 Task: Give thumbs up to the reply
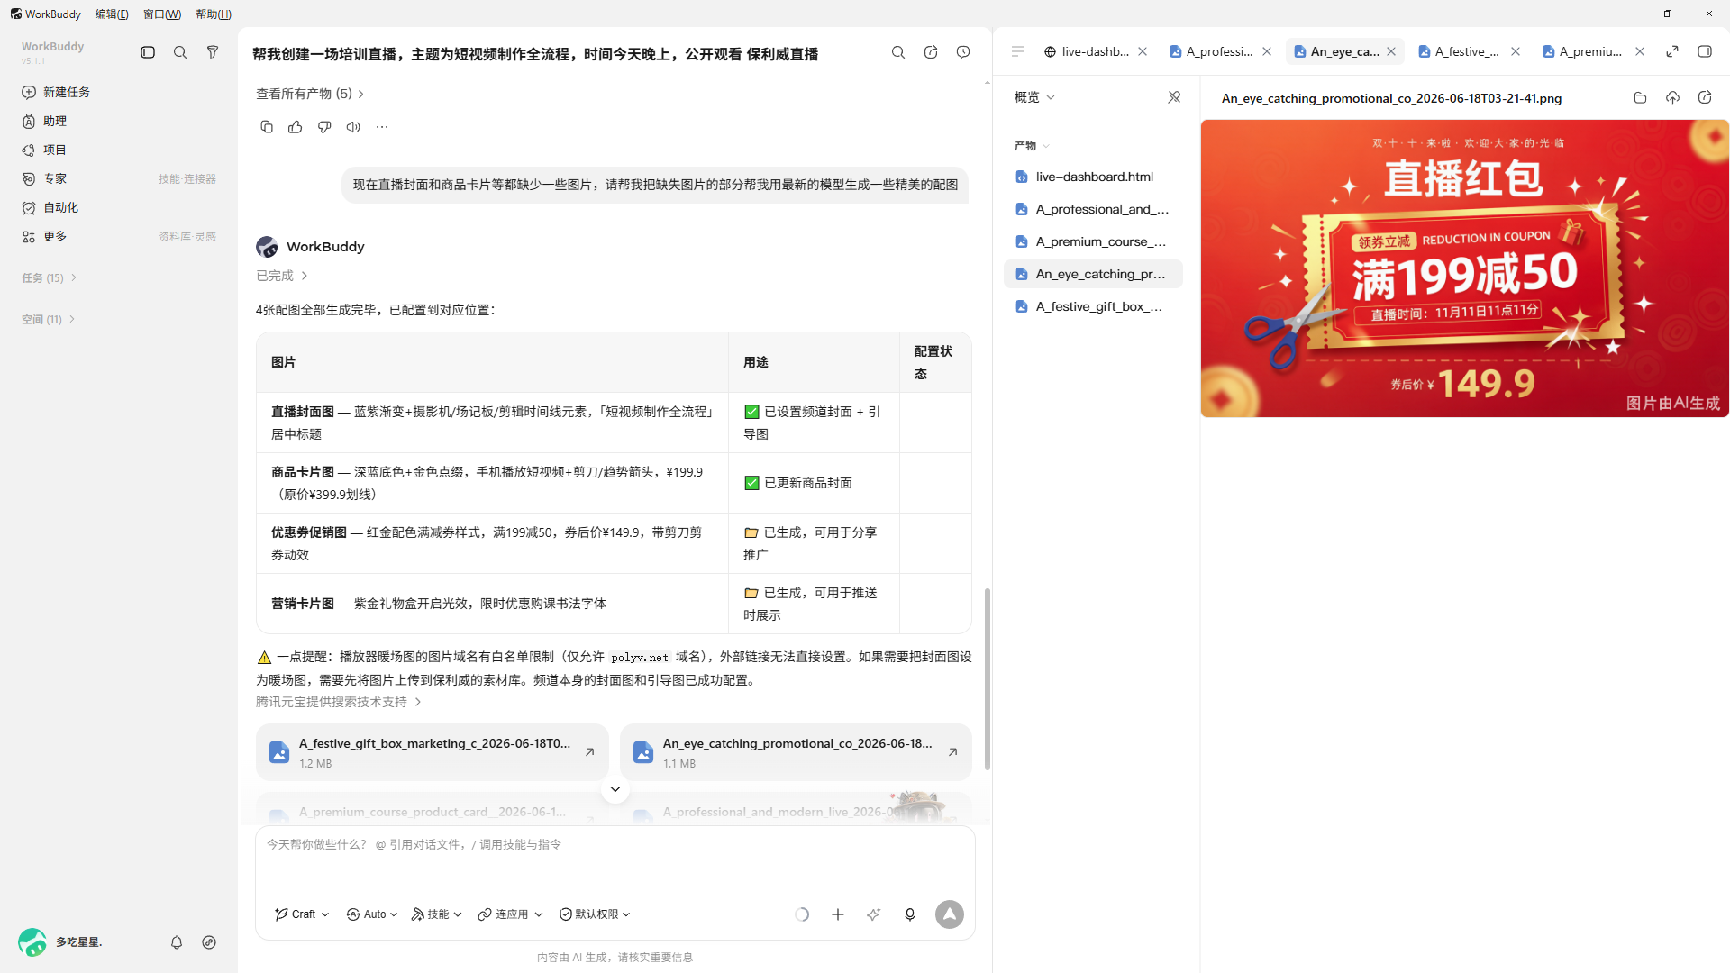296,127
